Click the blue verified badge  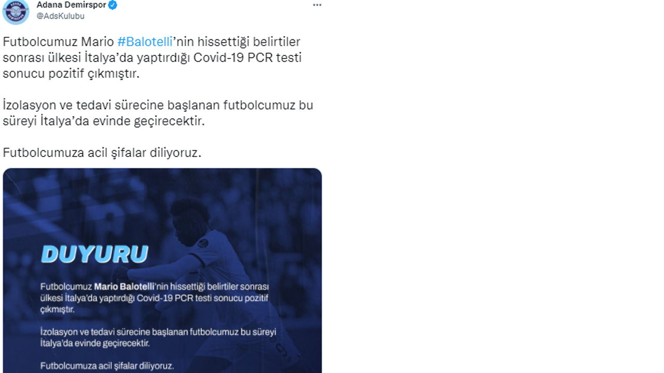tap(113, 5)
